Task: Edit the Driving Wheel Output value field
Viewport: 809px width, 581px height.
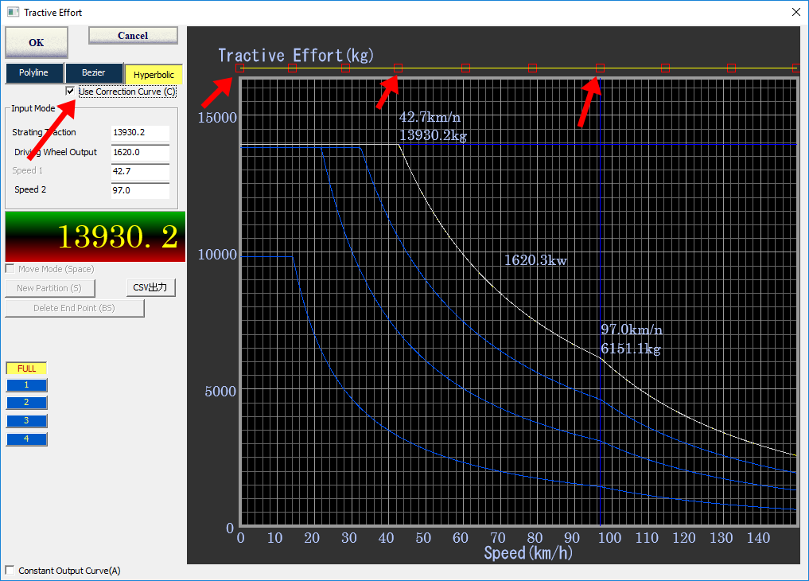Action: 140,152
